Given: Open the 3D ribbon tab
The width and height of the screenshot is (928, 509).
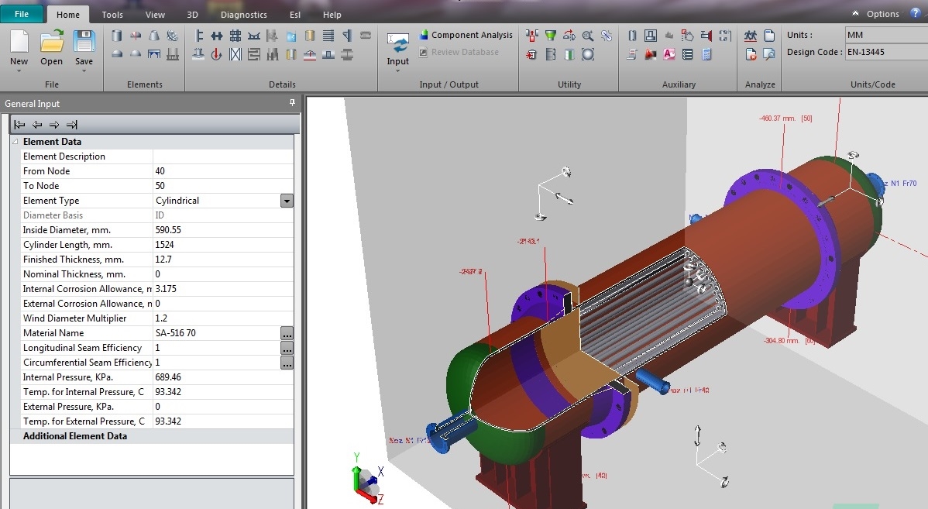Looking at the screenshot, I should (192, 15).
